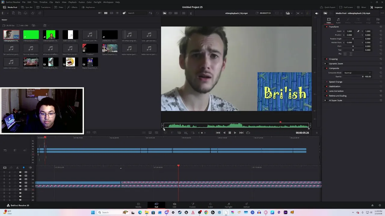Open the Keyframes panel

coord(88,7)
